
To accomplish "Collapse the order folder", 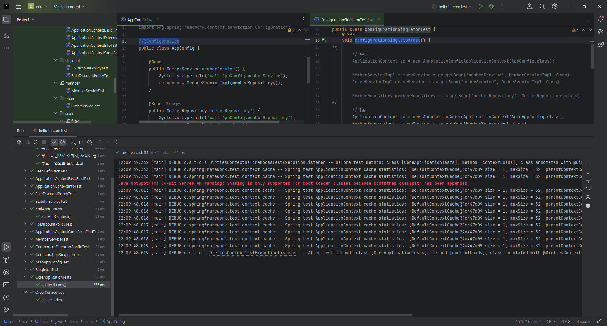I will coord(55,98).
